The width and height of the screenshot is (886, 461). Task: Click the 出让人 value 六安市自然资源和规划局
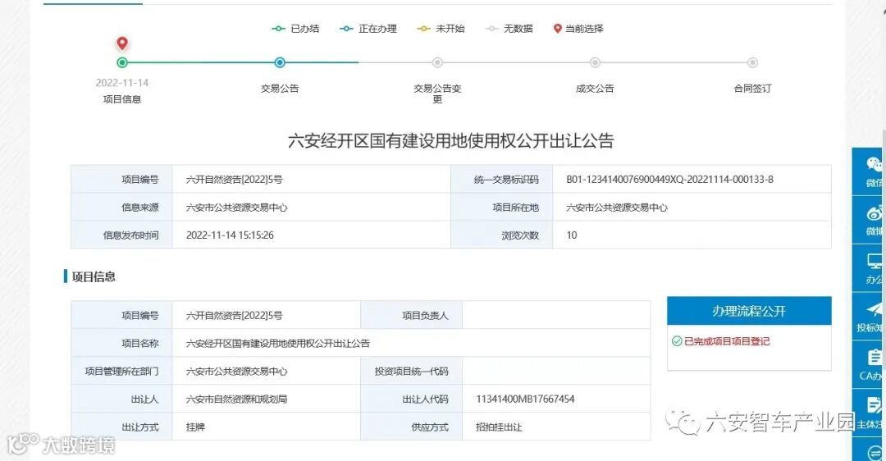[x=237, y=399]
